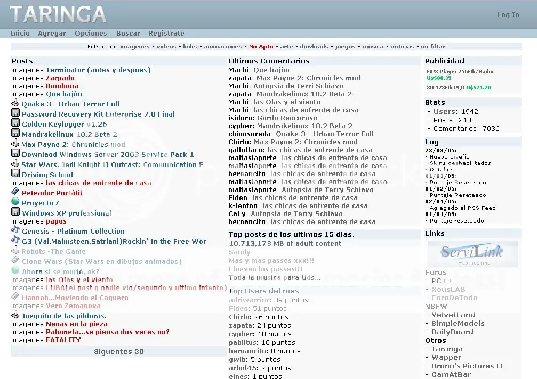Open the Driving School post title

click(x=47, y=175)
